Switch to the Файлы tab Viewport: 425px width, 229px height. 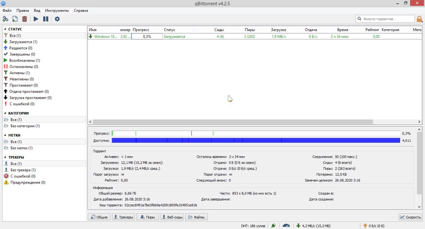coord(196,217)
